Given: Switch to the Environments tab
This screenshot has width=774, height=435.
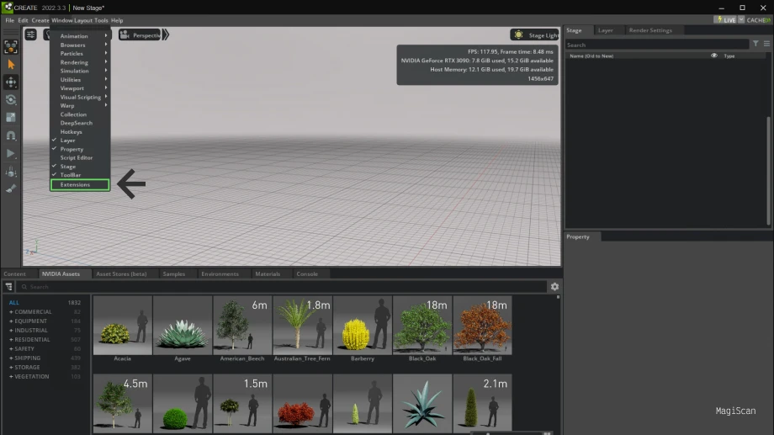Looking at the screenshot, I should pos(220,273).
